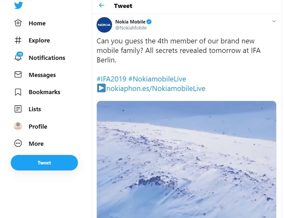This screenshot has height=218, width=284.
Task: Open the #IFA2019 hashtag link
Action: pos(111,79)
